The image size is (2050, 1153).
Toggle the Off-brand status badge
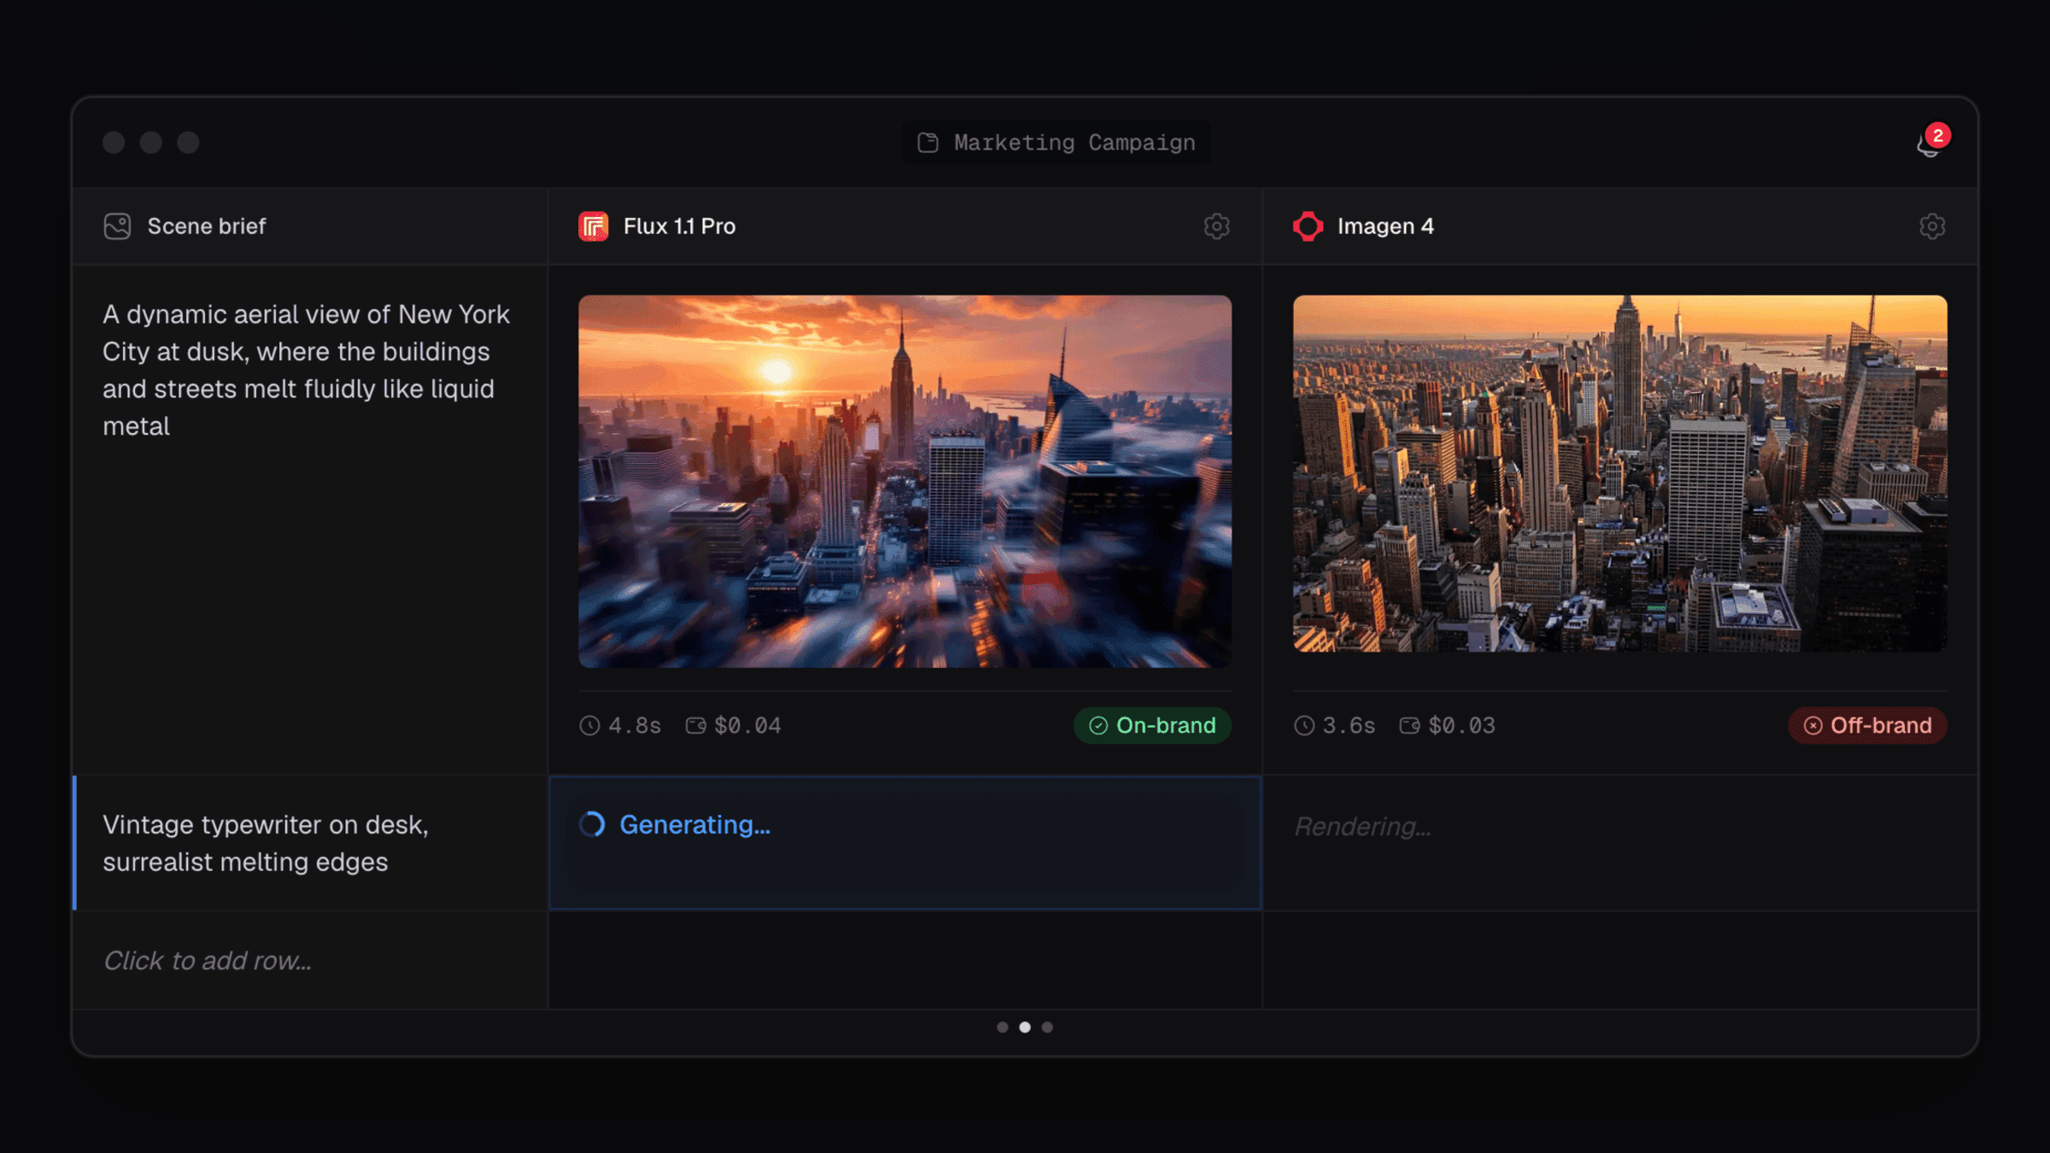1867,725
